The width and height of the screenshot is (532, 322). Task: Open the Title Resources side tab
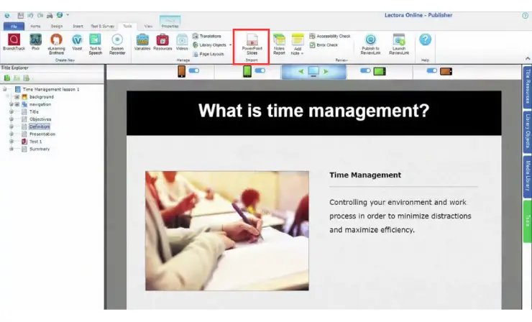[527, 87]
